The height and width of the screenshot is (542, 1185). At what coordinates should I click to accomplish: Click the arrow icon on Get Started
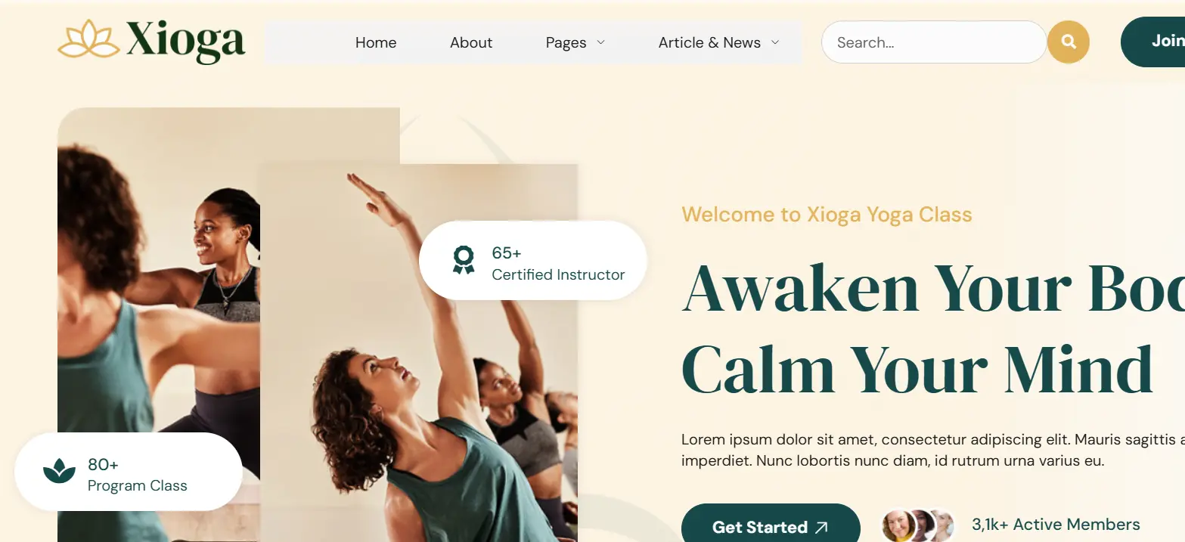[822, 528]
